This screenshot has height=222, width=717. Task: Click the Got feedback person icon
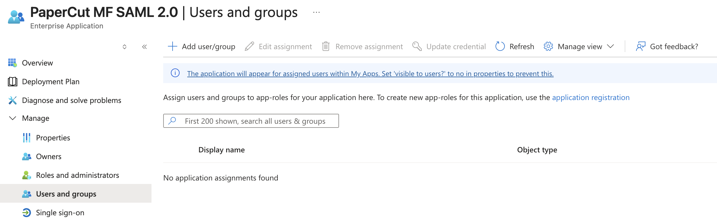(641, 46)
